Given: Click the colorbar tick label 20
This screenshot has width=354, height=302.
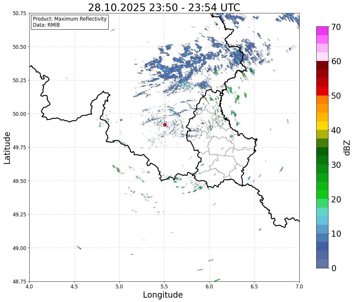Looking at the screenshot, I should click(x=336, y=199).
